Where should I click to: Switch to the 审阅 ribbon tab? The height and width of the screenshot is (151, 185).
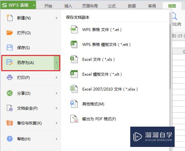152,6
